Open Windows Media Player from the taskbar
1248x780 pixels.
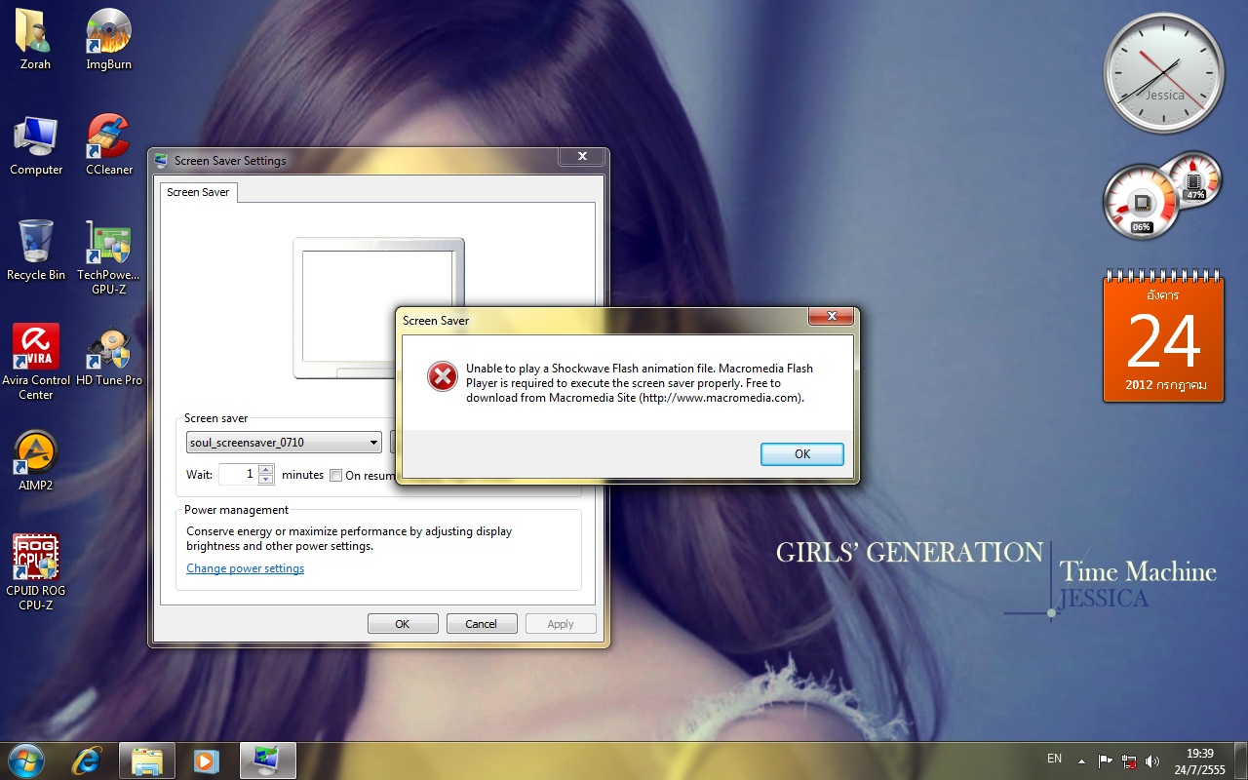pyautogui.click(x=207, y=760)
